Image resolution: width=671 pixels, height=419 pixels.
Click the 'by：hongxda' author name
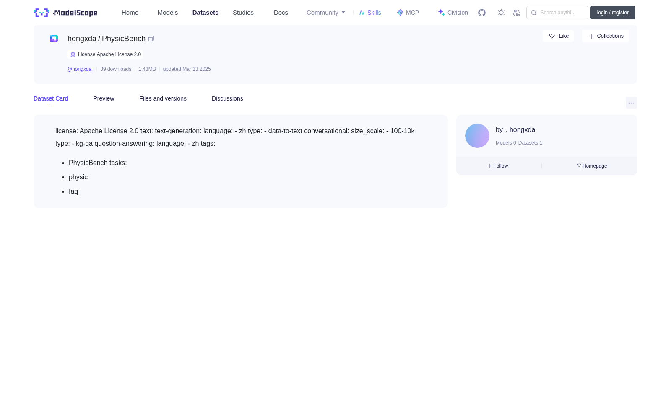pos(515,130)
